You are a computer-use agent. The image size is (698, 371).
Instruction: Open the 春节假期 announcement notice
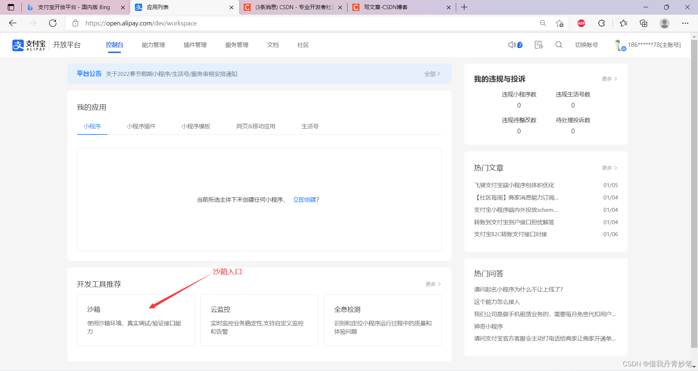[172, 74]
